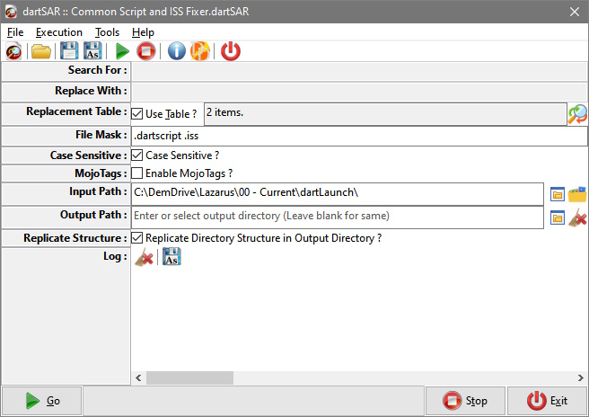This screenshot has height=417, width=589.
Task: Enable the MojoTags checkbox
Action: [x=137, y=173]
